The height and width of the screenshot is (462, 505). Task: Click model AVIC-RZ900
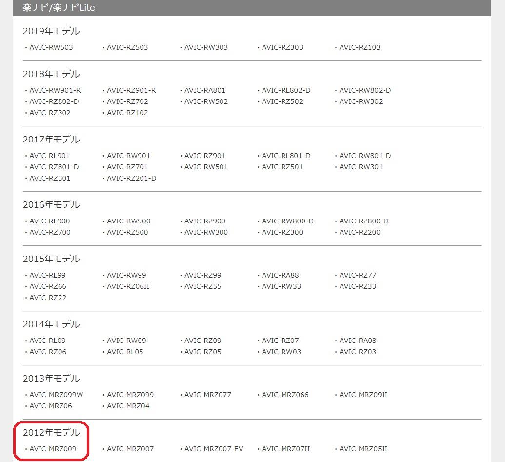[x=205, y=221]
